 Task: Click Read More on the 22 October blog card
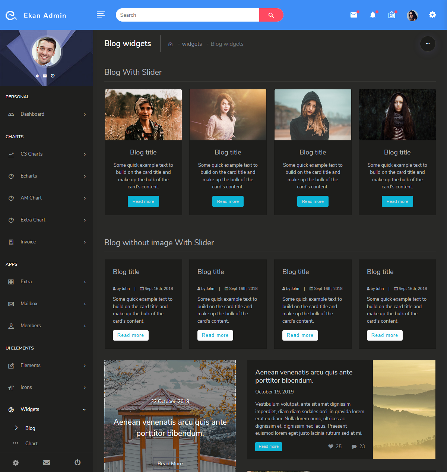point(170,463)
